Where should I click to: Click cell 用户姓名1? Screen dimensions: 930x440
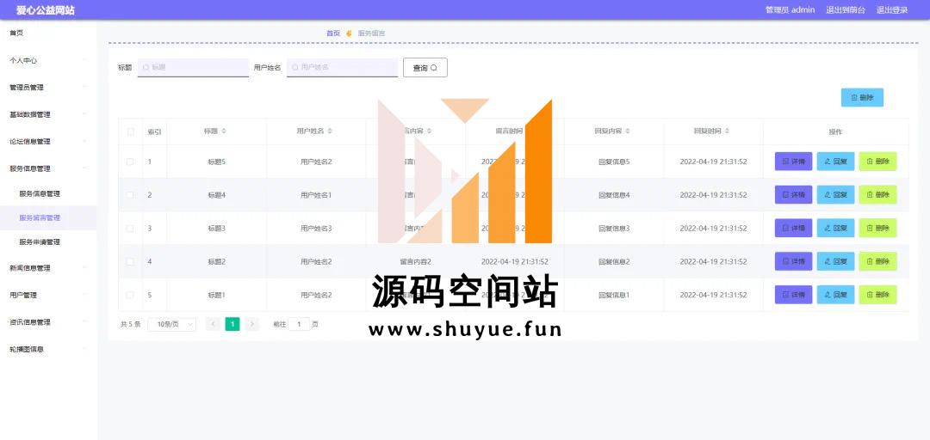coord(316,195)
